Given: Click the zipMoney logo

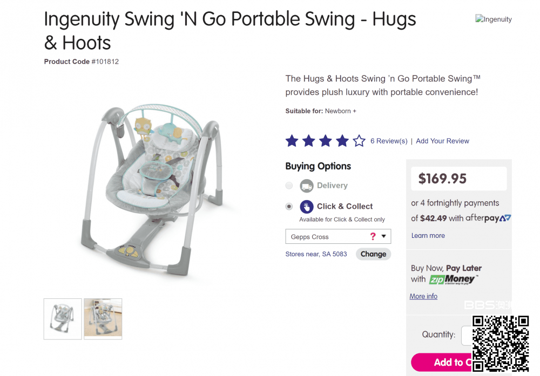Looking at the screenshot, I should pyautogui.click(x=452, y=279).
